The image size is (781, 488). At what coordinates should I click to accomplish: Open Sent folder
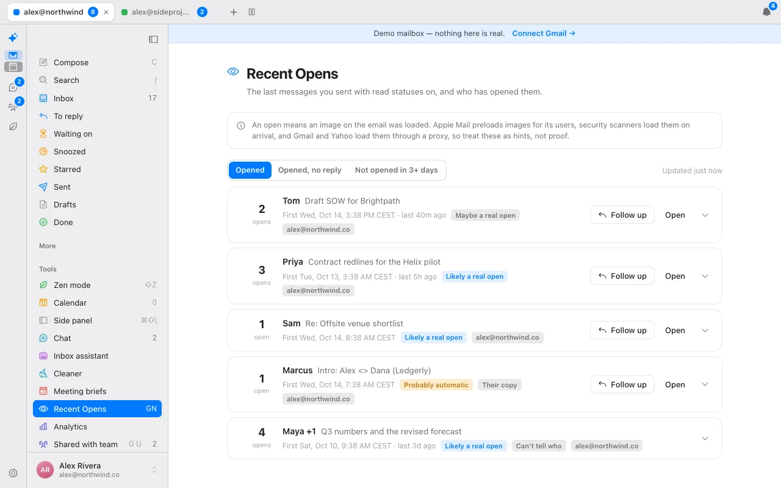(x=98, y=187)
